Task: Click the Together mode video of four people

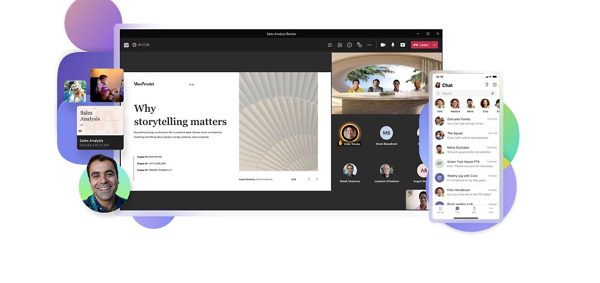Action: tap(387, 83)
